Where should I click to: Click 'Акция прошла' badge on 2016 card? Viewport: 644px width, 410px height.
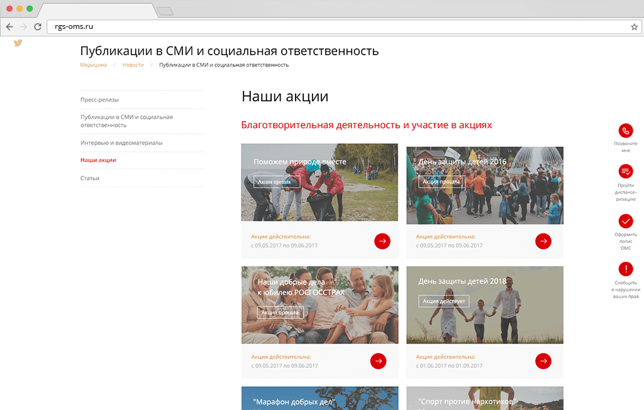click(441, 181)
